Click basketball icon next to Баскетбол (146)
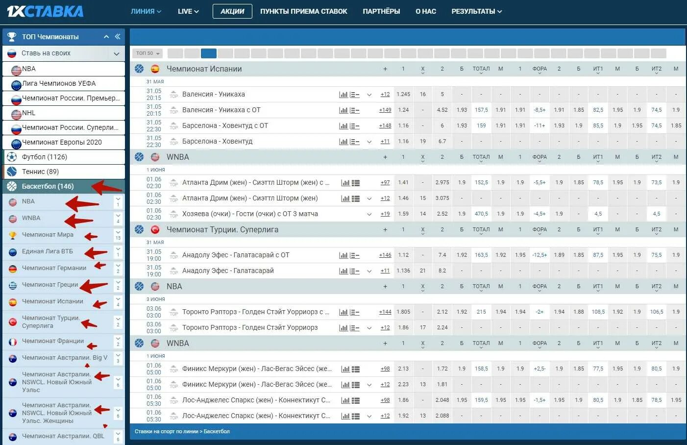687x445 pixels. (x=12, y=186)
